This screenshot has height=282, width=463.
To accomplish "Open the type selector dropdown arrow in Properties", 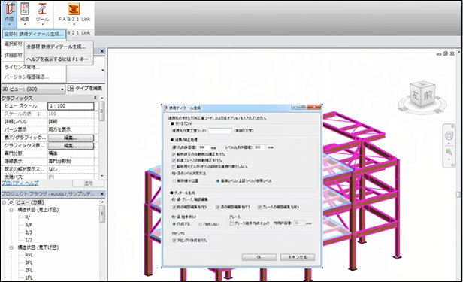I will click(x=102, y=70).
